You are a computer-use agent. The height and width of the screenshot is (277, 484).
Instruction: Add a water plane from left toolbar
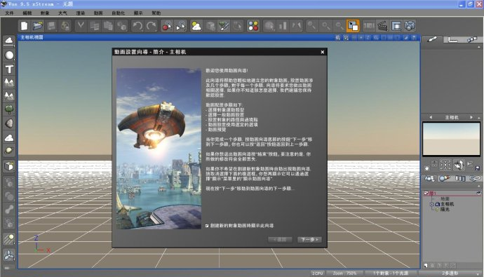[9, 41]
